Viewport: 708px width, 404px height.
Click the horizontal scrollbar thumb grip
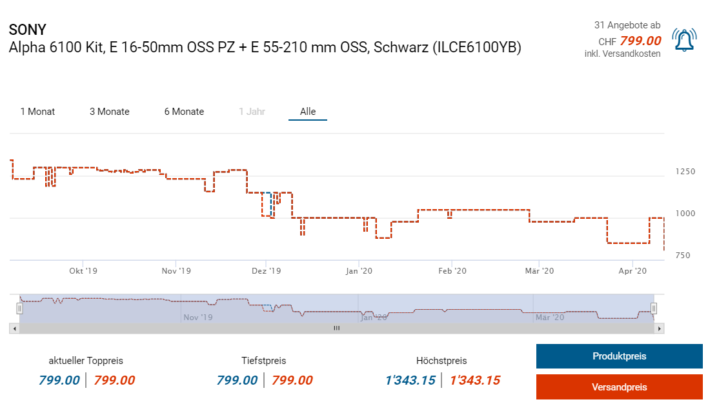tap(336, 328)
